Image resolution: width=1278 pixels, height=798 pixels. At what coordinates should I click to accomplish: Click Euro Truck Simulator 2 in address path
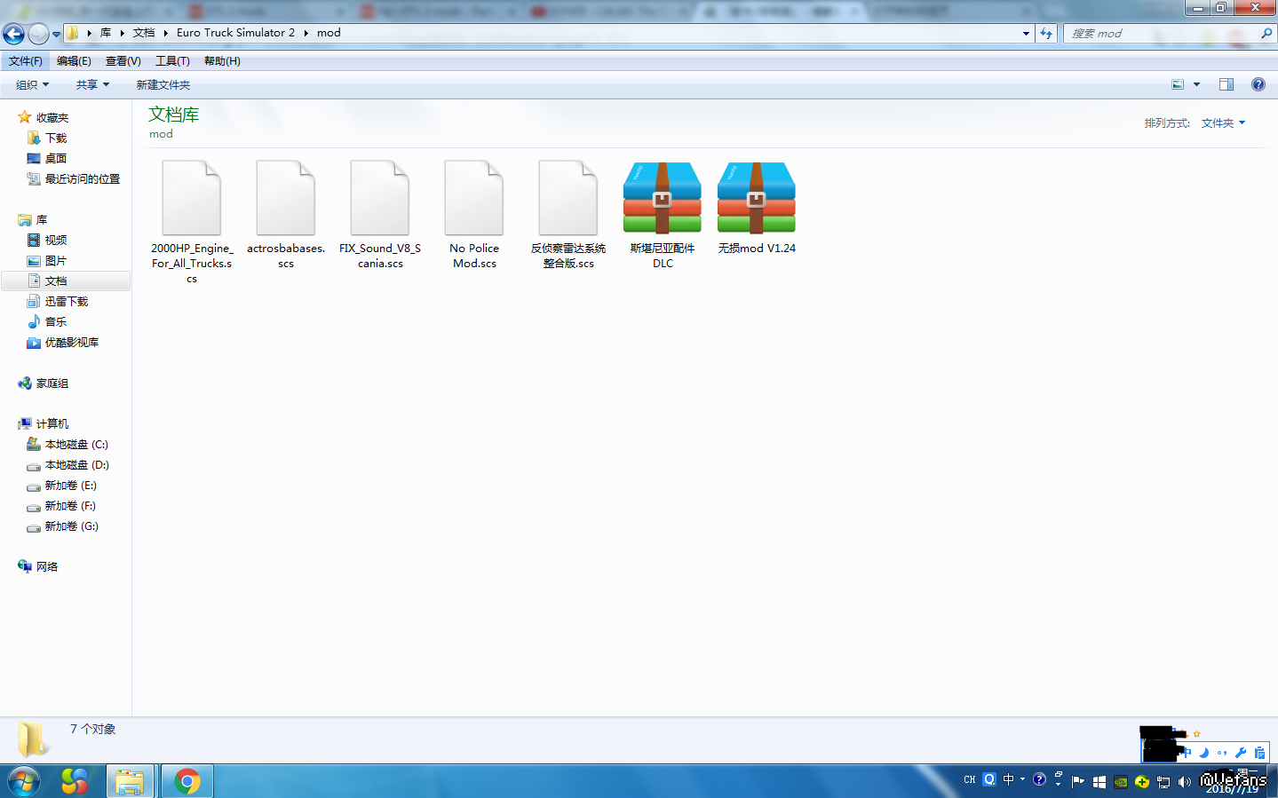(235, 33)
